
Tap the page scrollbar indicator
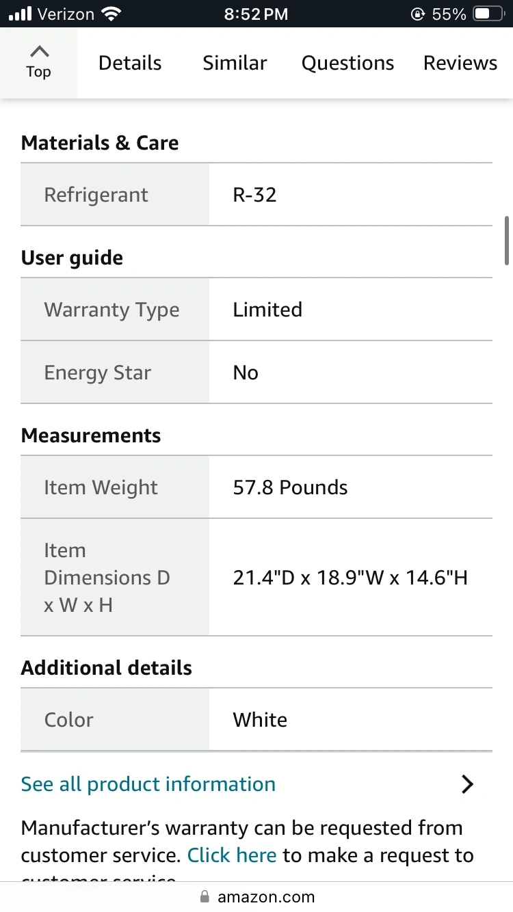(x=507, y=240)
